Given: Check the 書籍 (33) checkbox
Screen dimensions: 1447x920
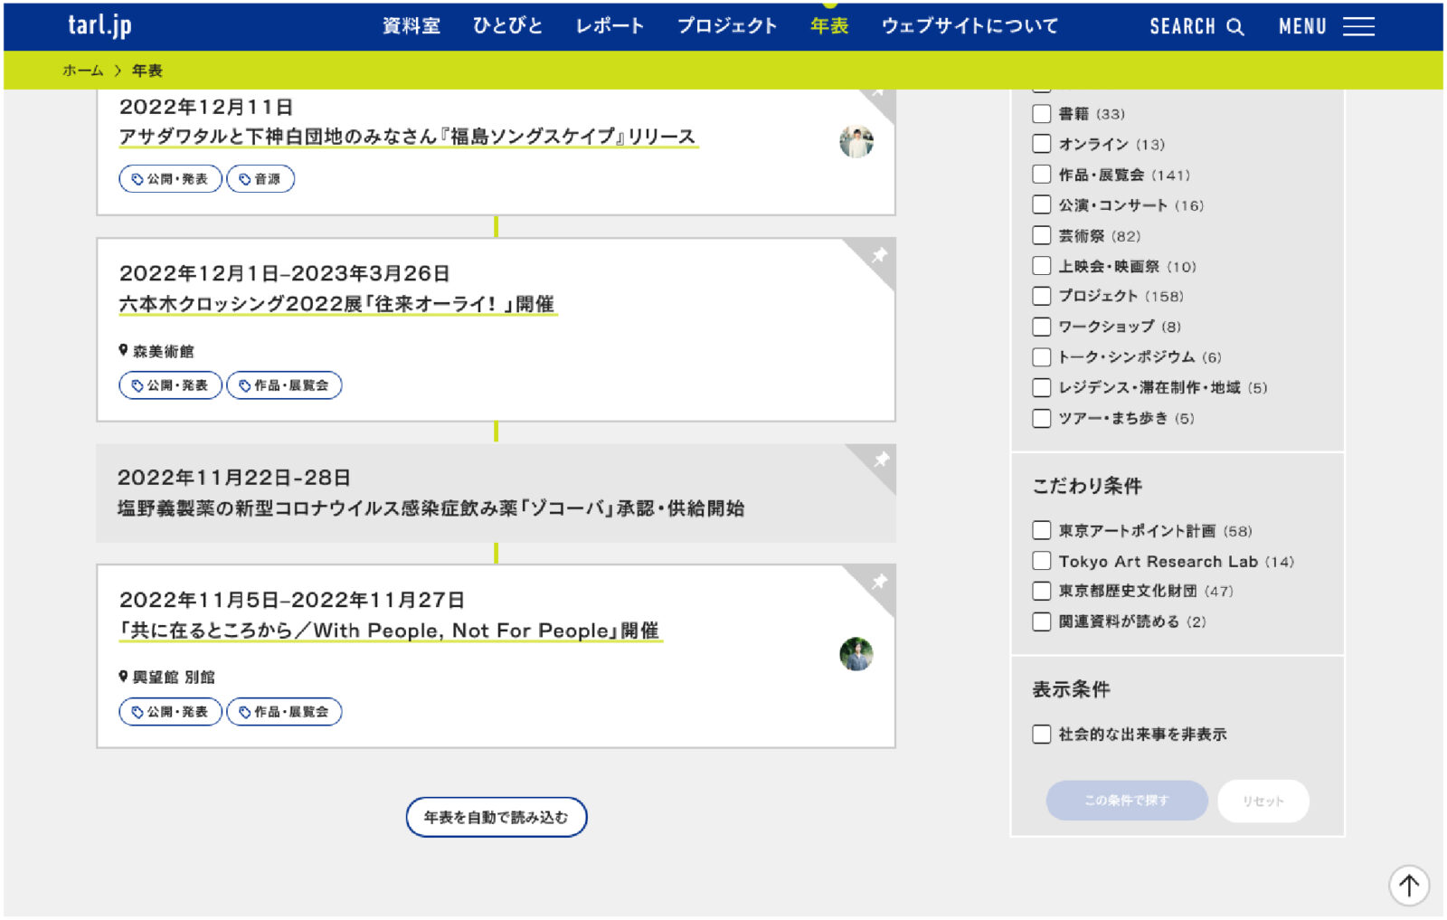Looking at the screenshot, I should point(1042,114).
